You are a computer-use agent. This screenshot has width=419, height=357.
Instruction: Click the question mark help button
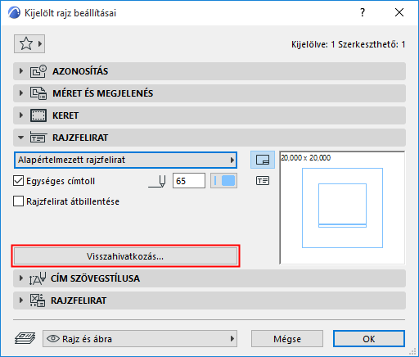pyautogui.click(x=363, y=12)
